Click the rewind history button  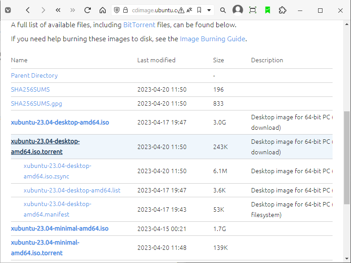58,10
